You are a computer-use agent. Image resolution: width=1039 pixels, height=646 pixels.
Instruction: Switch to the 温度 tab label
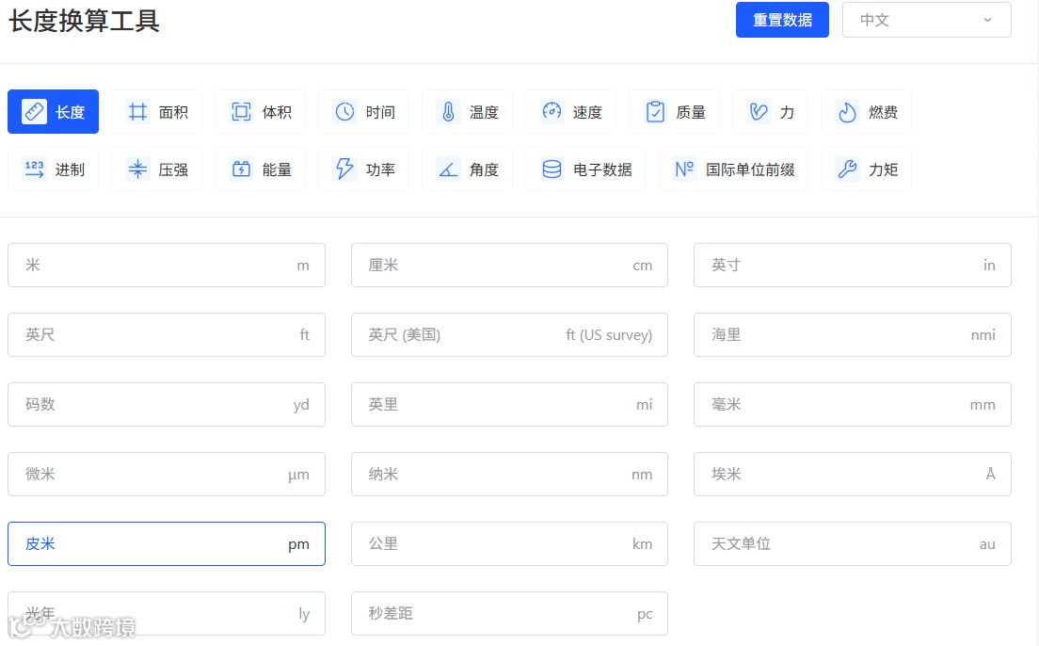point(484,112)
